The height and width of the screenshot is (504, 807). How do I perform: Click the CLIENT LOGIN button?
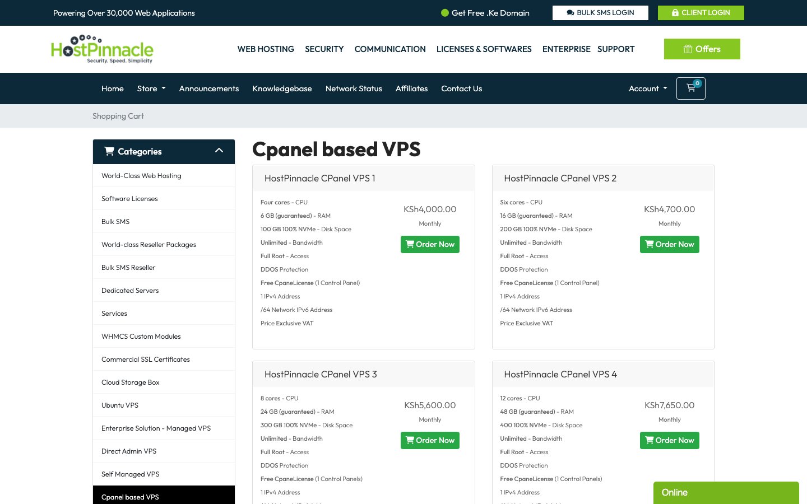[701, 13]
